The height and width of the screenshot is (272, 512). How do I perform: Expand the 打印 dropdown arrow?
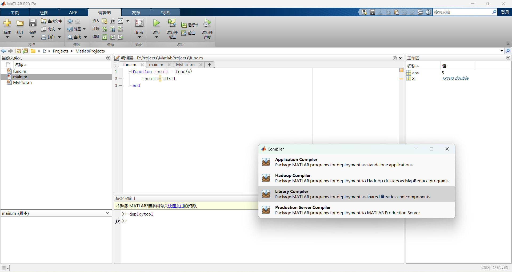tap(59, 37)
